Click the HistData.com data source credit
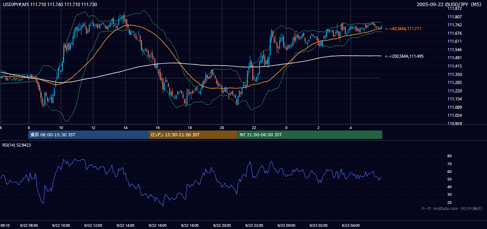Viewport: 487px width, 229px height. 452,208
